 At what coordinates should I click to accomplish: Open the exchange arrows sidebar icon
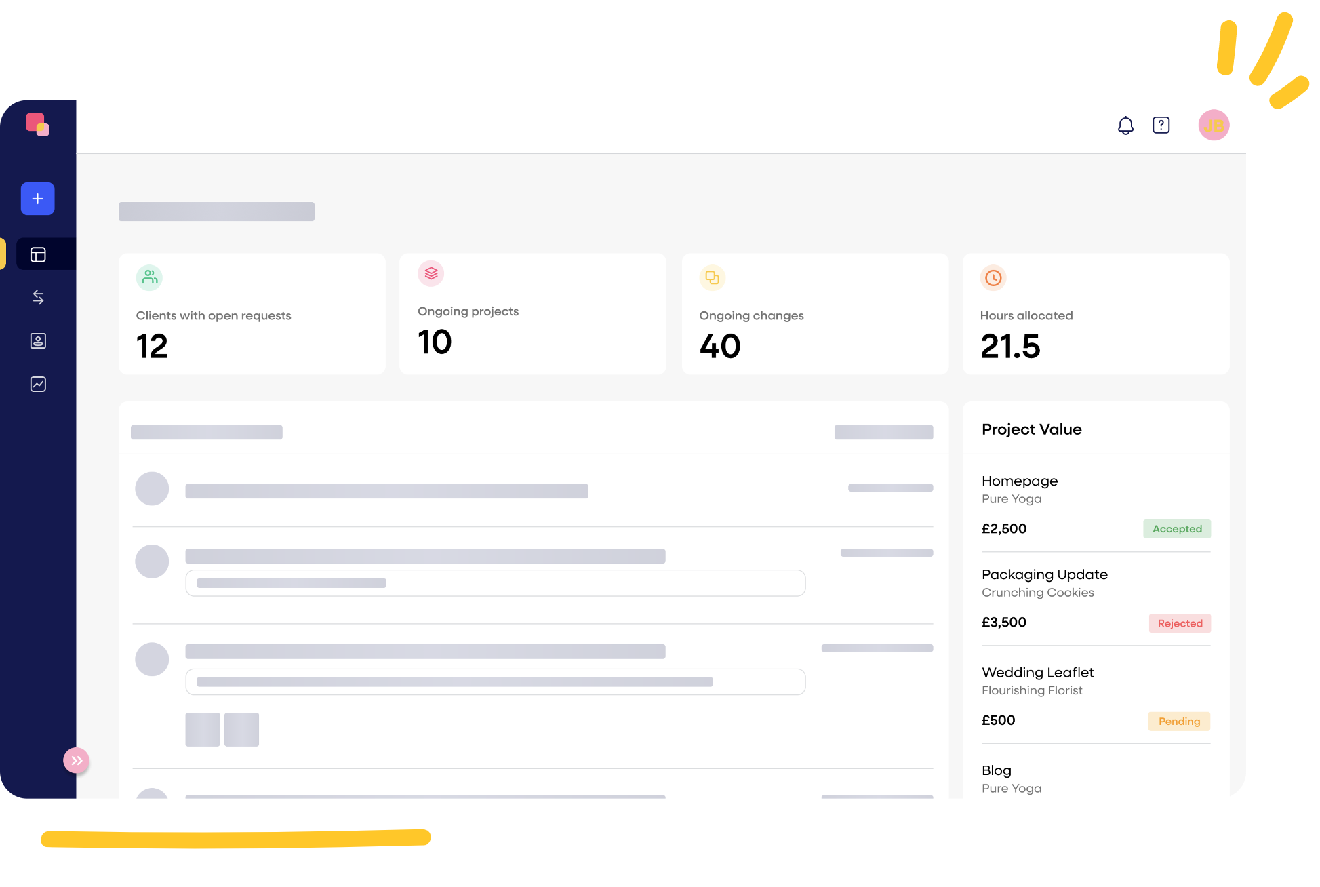point(38,297)
